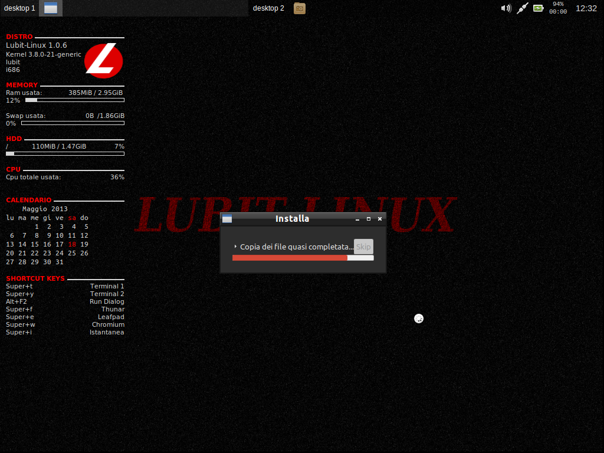Click the Ram usata usage bar

(74, 100)
